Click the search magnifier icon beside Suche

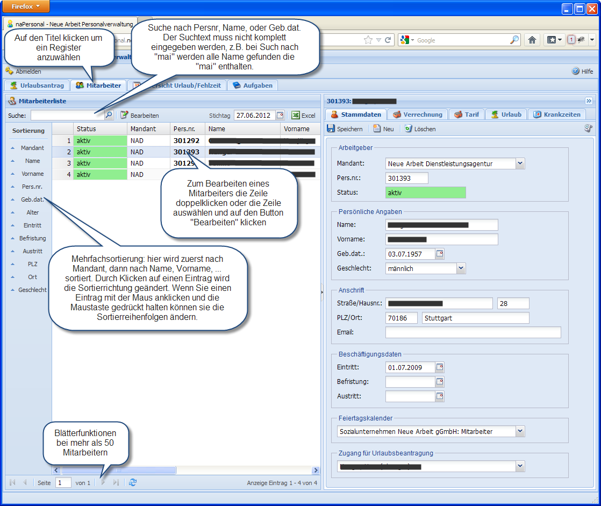pyautogui.click(x=109, y=115)
